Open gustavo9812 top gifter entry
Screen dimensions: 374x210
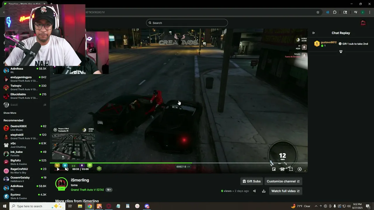pos(325,44)
